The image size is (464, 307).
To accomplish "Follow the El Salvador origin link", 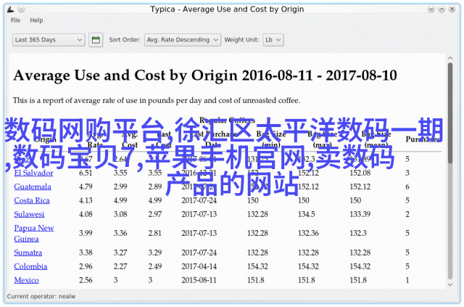I will (x=34, y=173).
